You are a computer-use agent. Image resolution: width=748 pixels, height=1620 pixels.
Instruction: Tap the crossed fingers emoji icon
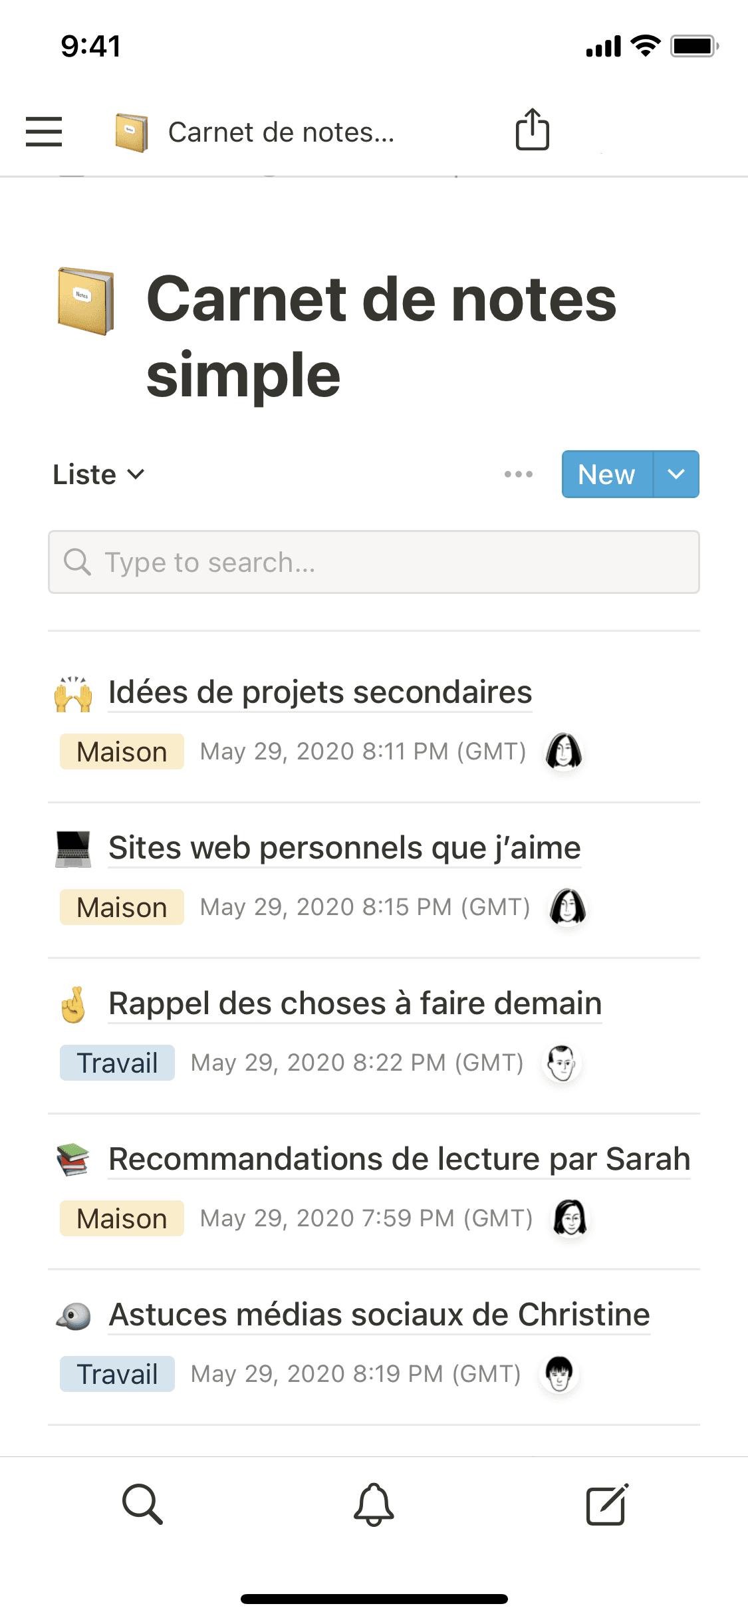click(x=73, y=1004)
